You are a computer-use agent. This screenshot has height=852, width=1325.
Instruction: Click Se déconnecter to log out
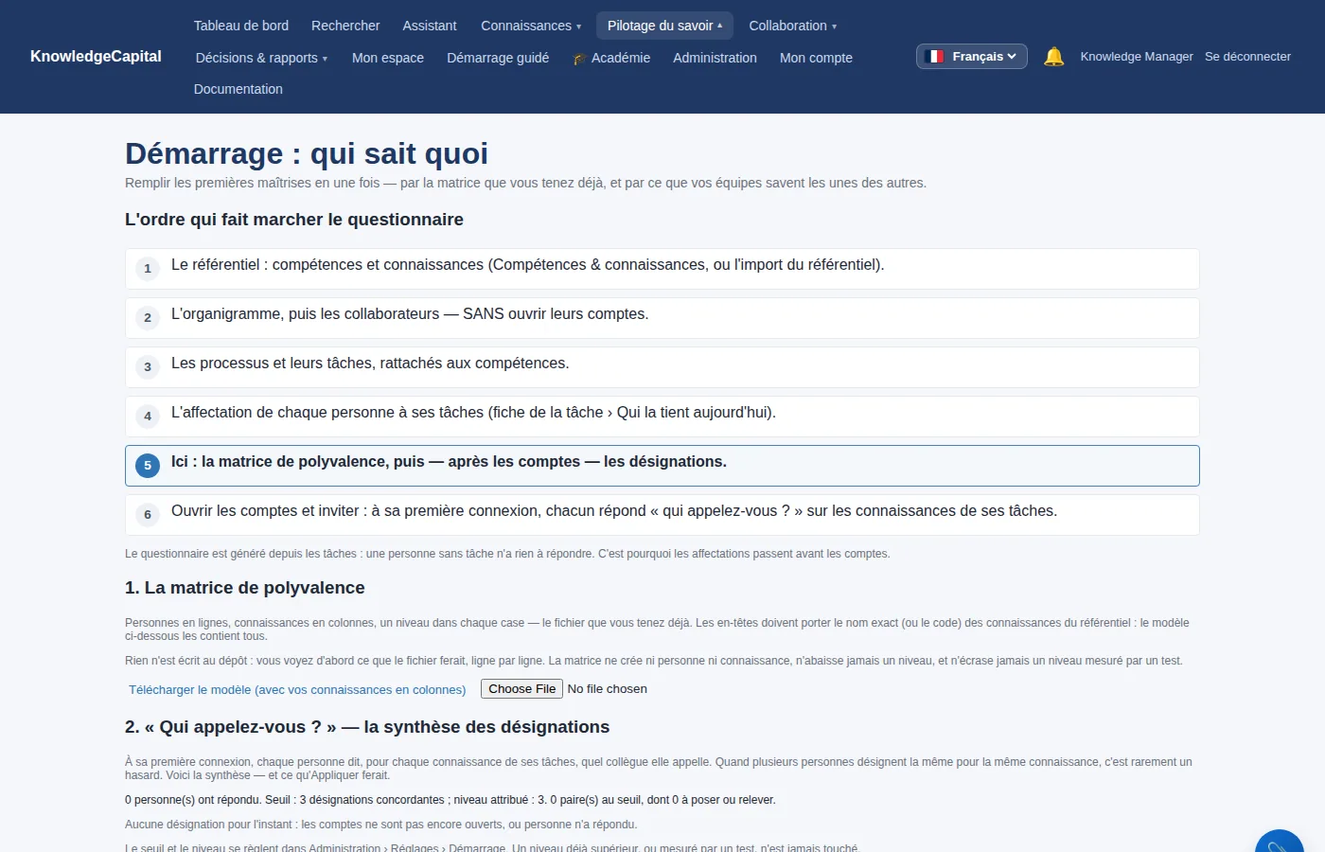coord(1247,57)
